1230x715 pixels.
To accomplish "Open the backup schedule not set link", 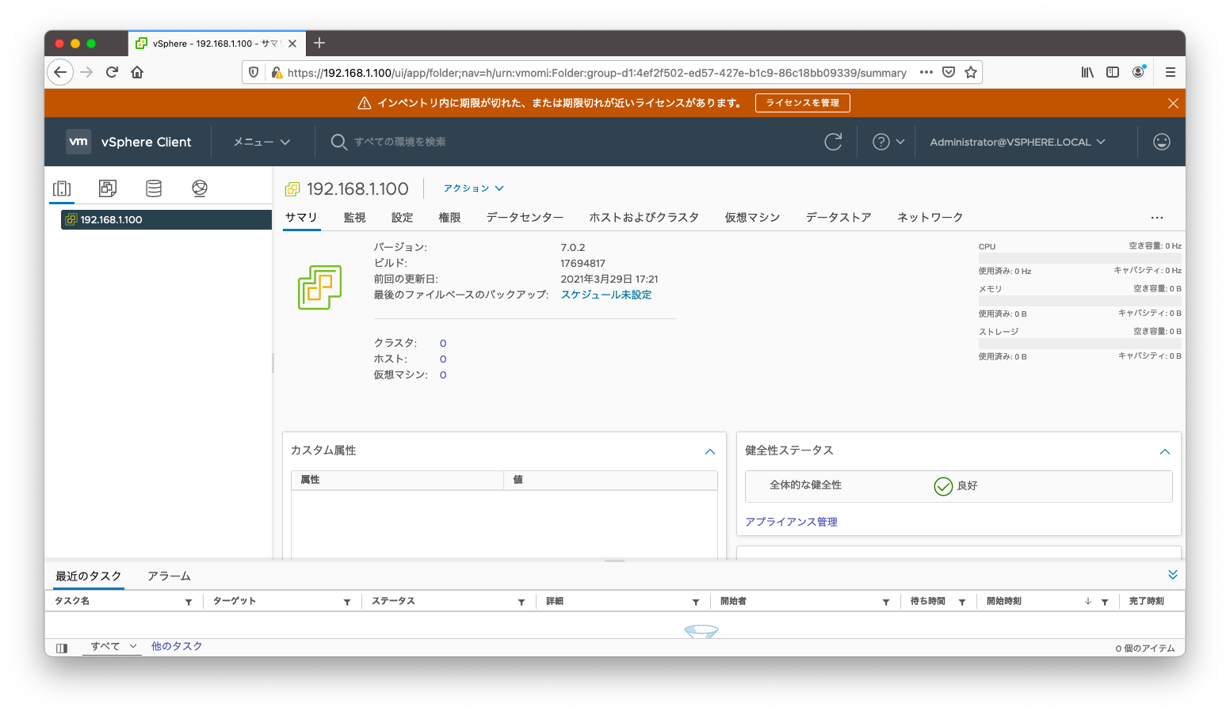I will point(606,295).
